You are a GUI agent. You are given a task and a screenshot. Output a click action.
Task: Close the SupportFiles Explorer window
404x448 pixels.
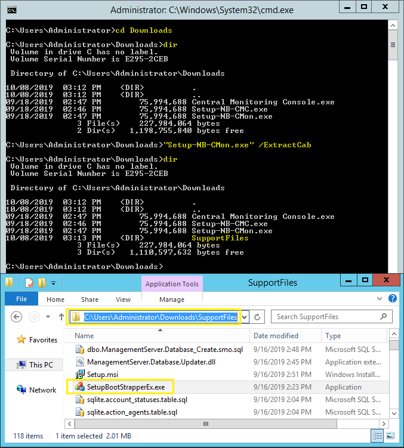386,280
